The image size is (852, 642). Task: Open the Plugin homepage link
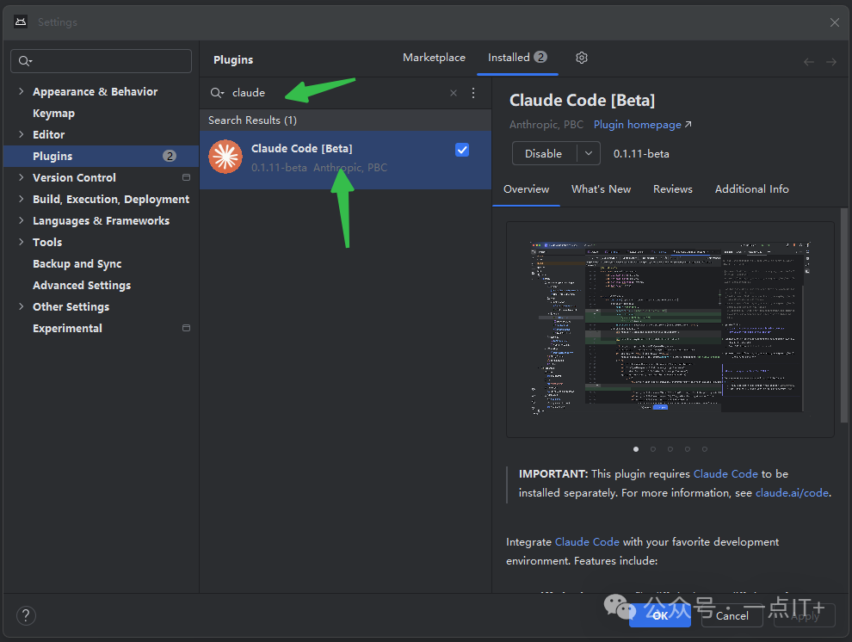pyautogui.click(x=642, y=125)
